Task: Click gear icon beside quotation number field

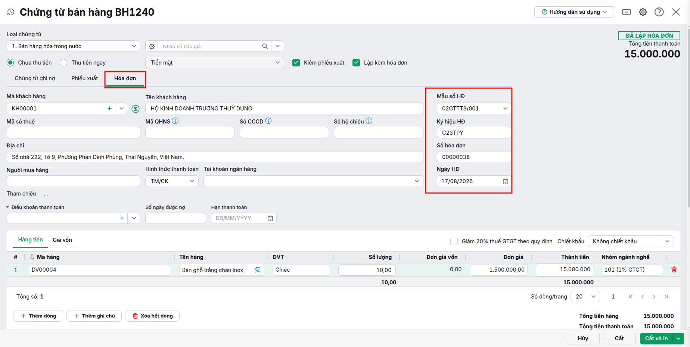Action: 152,46
